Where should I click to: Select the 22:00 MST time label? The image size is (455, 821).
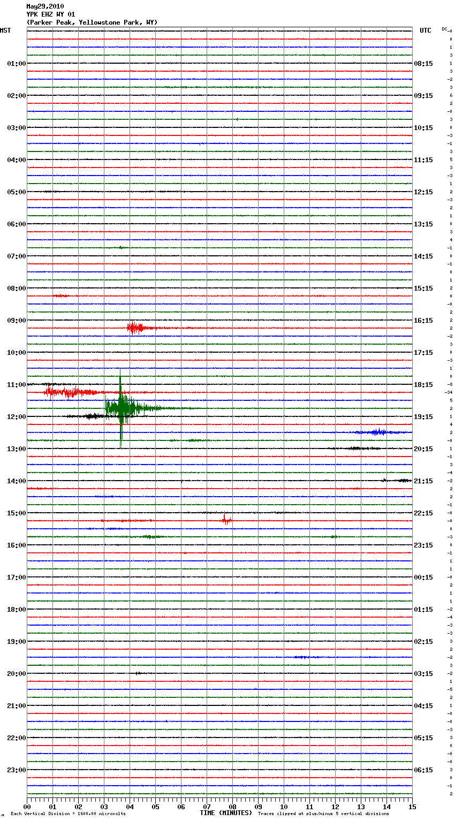pos(16,738)
